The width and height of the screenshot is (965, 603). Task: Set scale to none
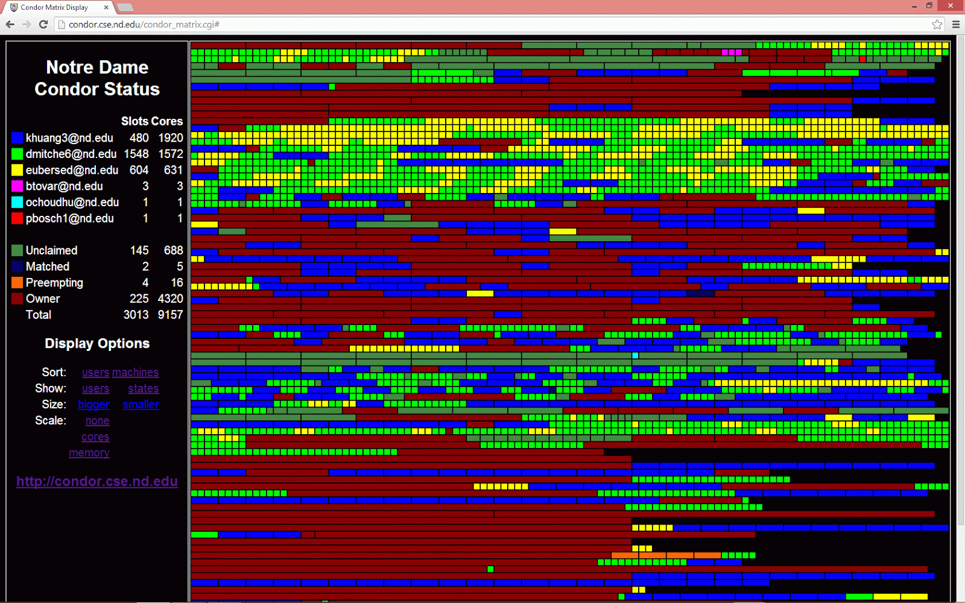97,421
